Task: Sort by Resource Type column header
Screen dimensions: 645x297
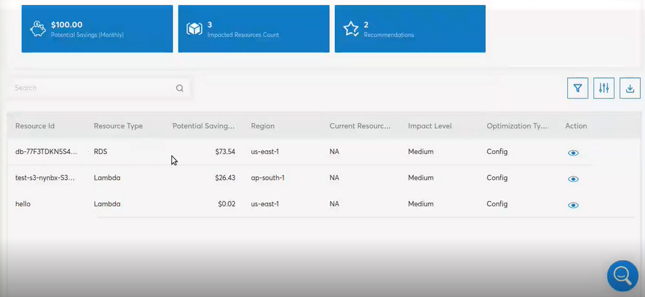Action: [118, 126]
